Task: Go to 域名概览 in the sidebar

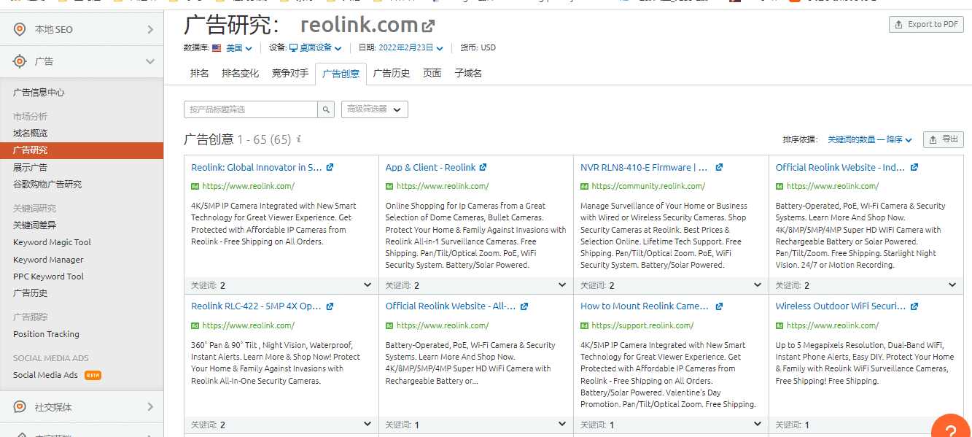Action: 30,134
